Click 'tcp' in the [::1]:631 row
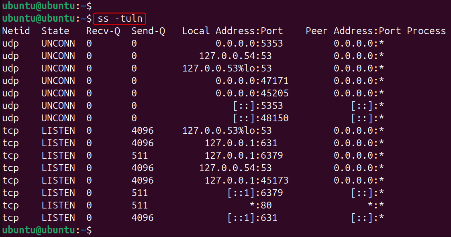Viewport: 451px width, 237px height. pos(10,218)
